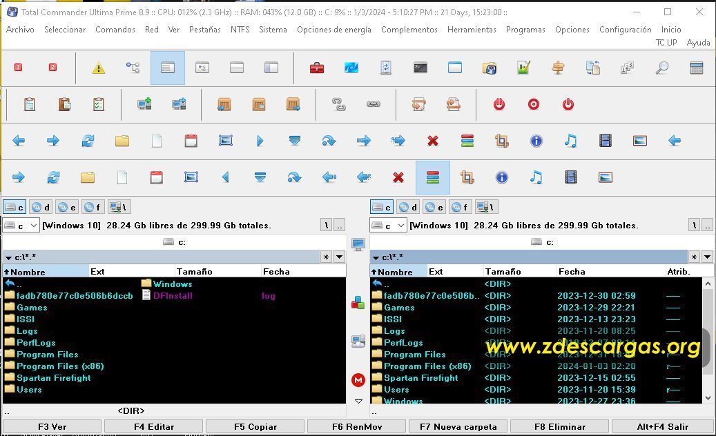Open left panel favorites asterisk button
Screen dimensions: 716x436
pyautogui.click(x=326, y=257)
